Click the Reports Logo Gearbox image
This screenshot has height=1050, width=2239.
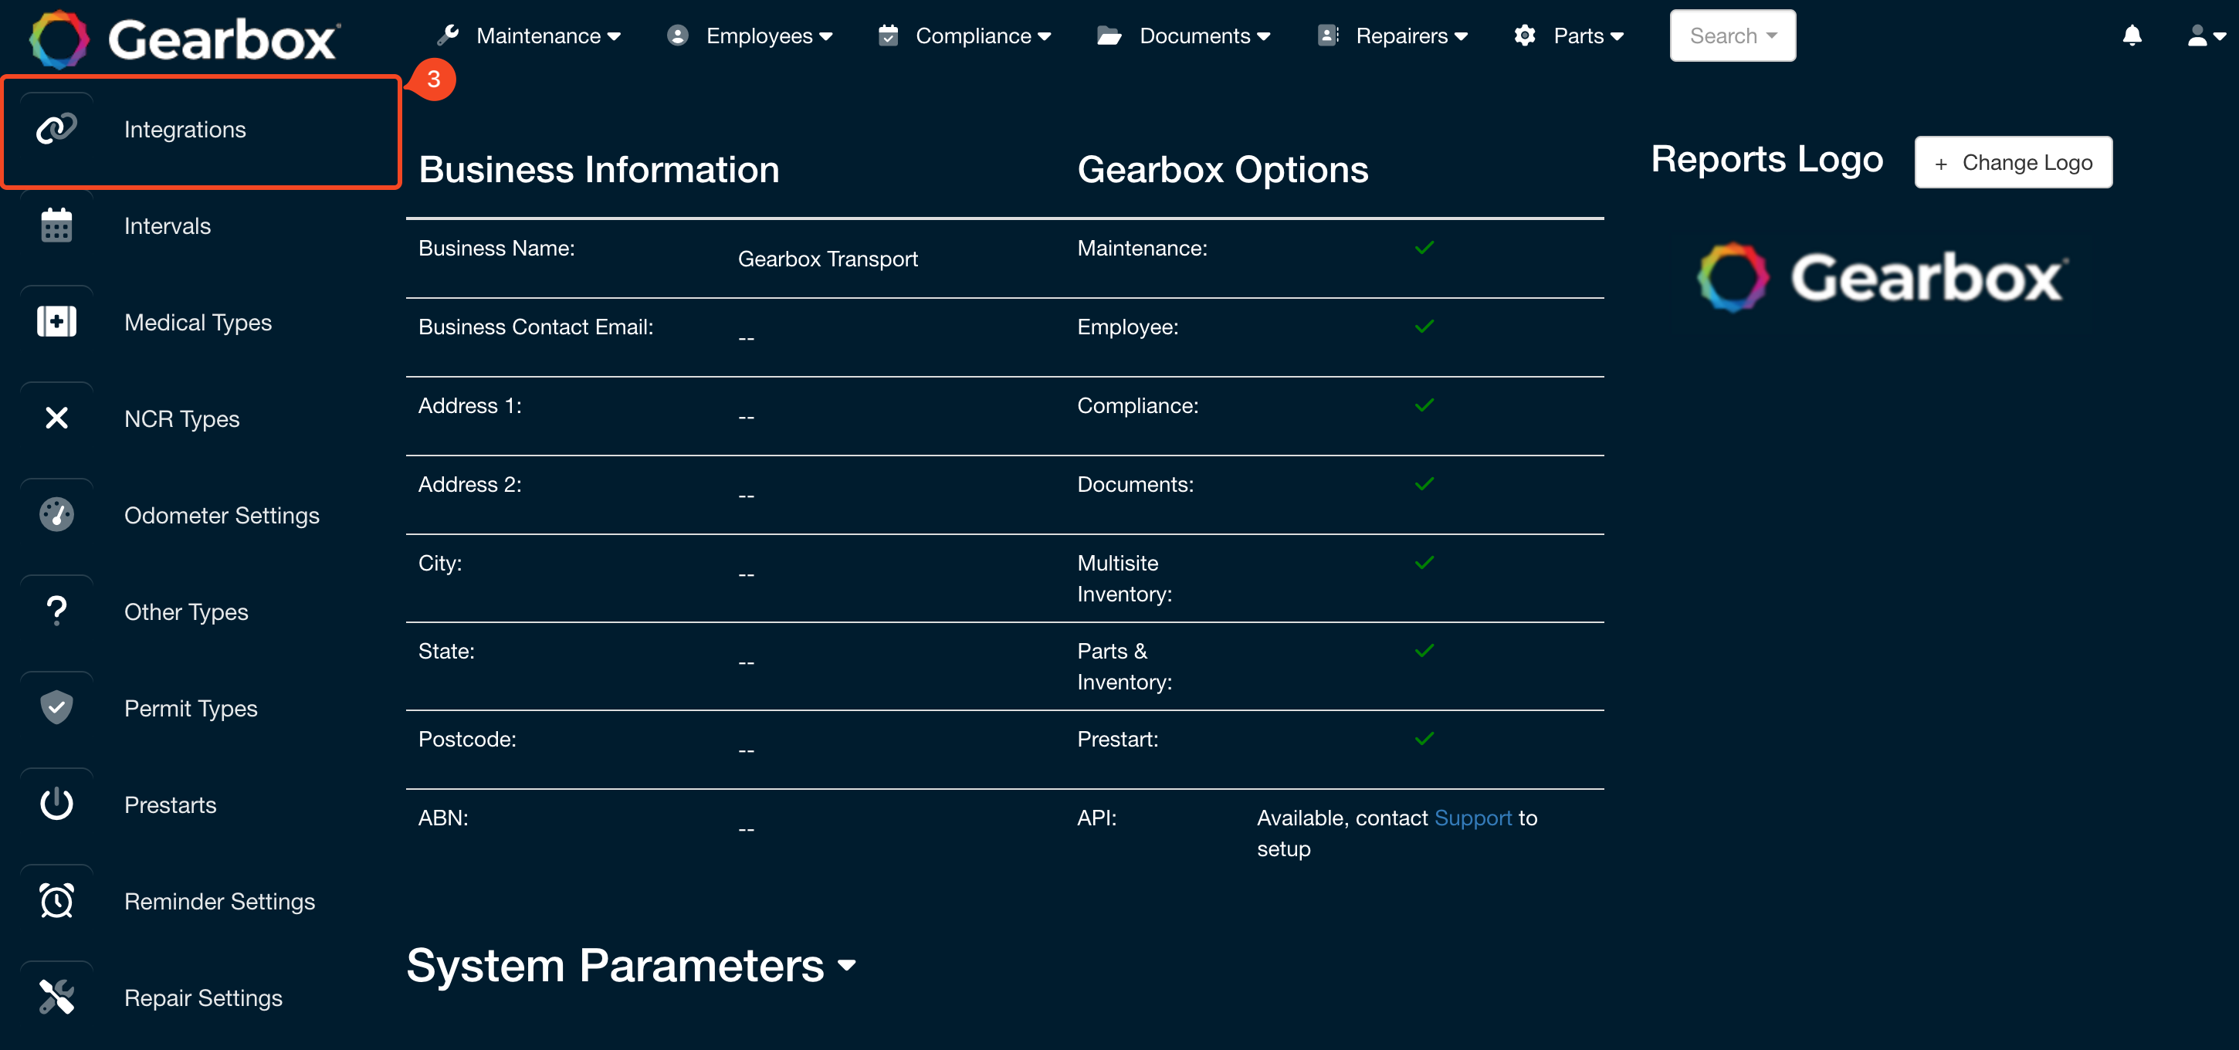(x=1882, y=277)
